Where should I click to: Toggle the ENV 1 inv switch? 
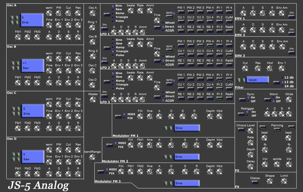pos(292,17)
